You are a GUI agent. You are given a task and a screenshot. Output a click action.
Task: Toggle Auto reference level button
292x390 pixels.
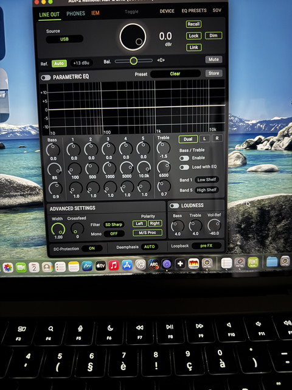click(x=59, y=63)
